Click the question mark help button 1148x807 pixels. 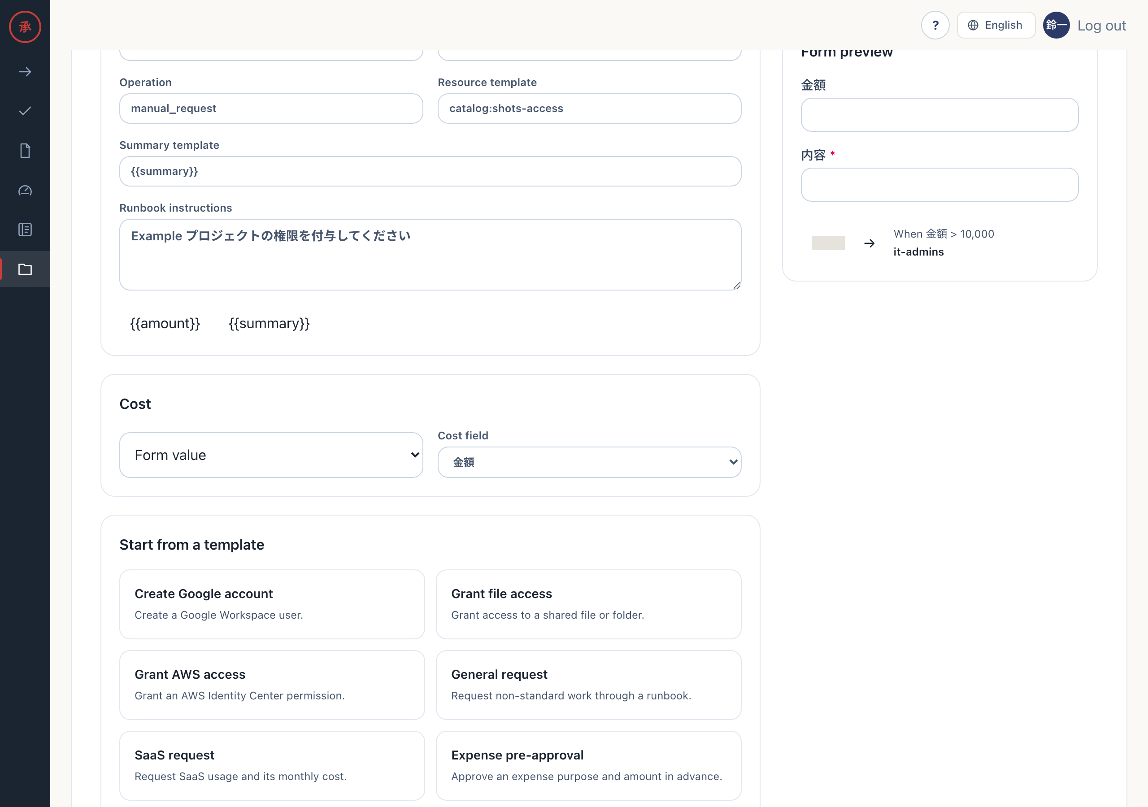(x=935, y=26)
